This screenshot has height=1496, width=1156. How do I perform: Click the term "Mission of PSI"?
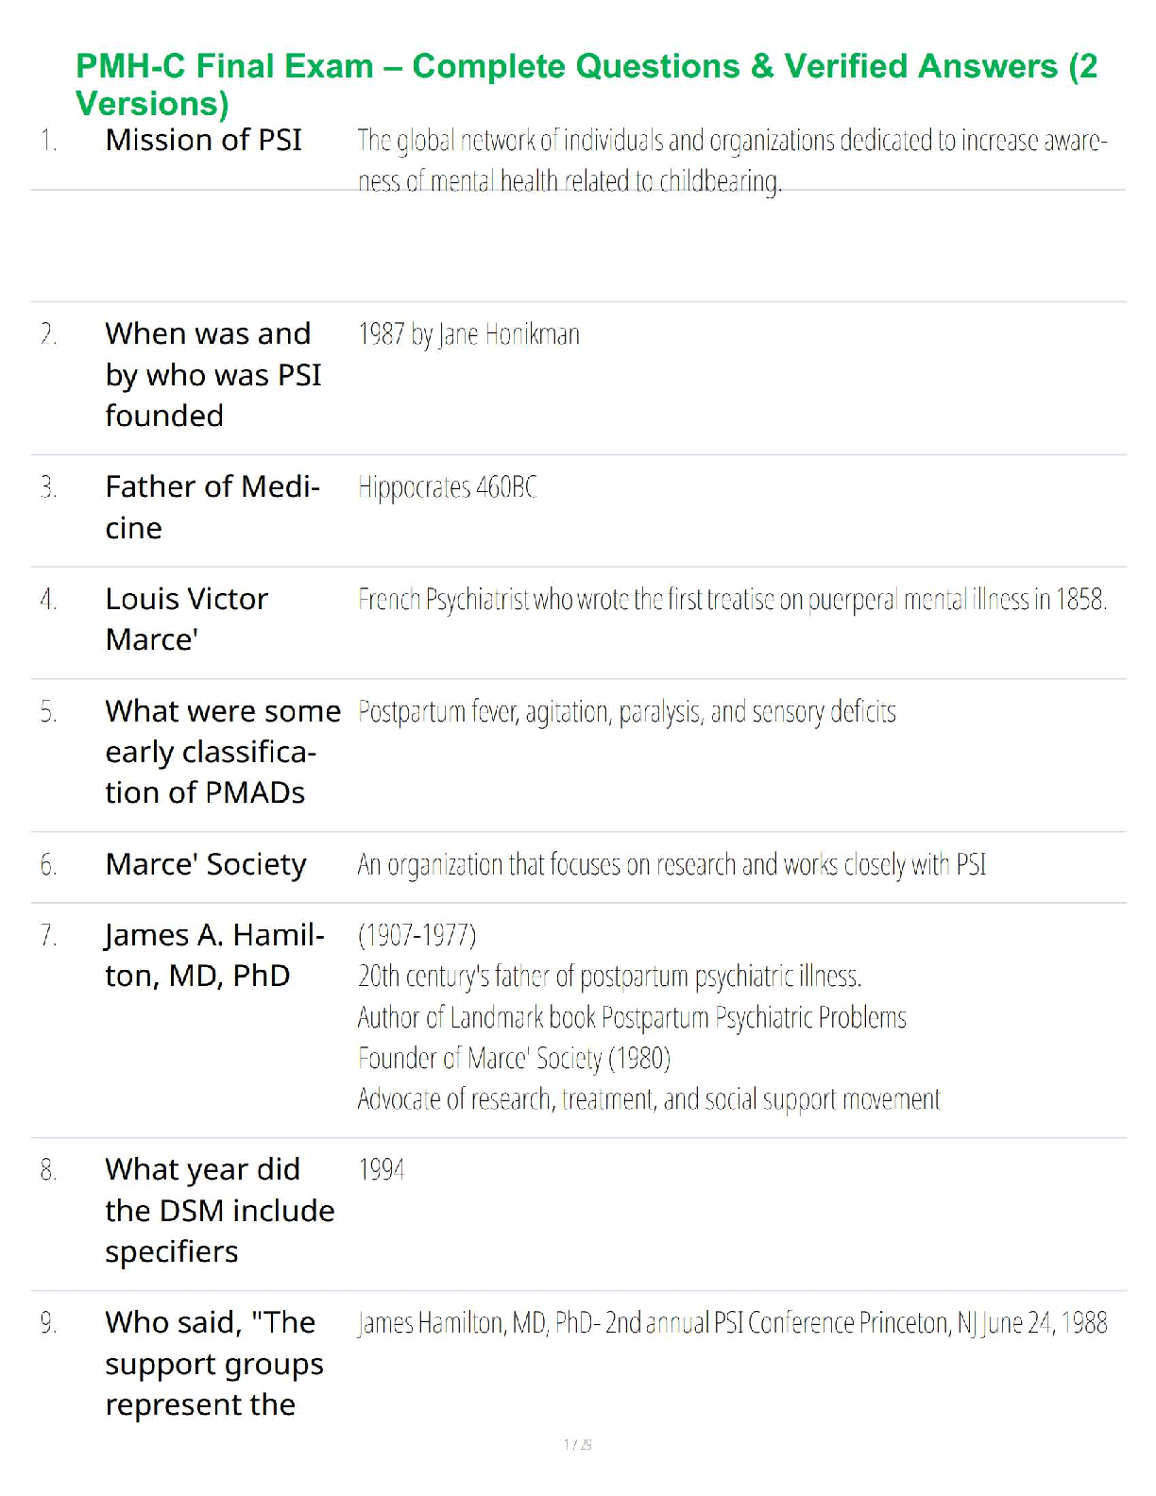(x=203, y=140)
